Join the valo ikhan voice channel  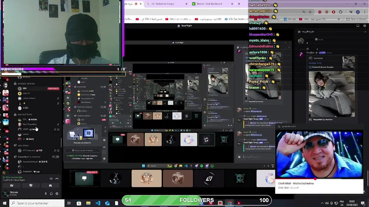point(23,145)
